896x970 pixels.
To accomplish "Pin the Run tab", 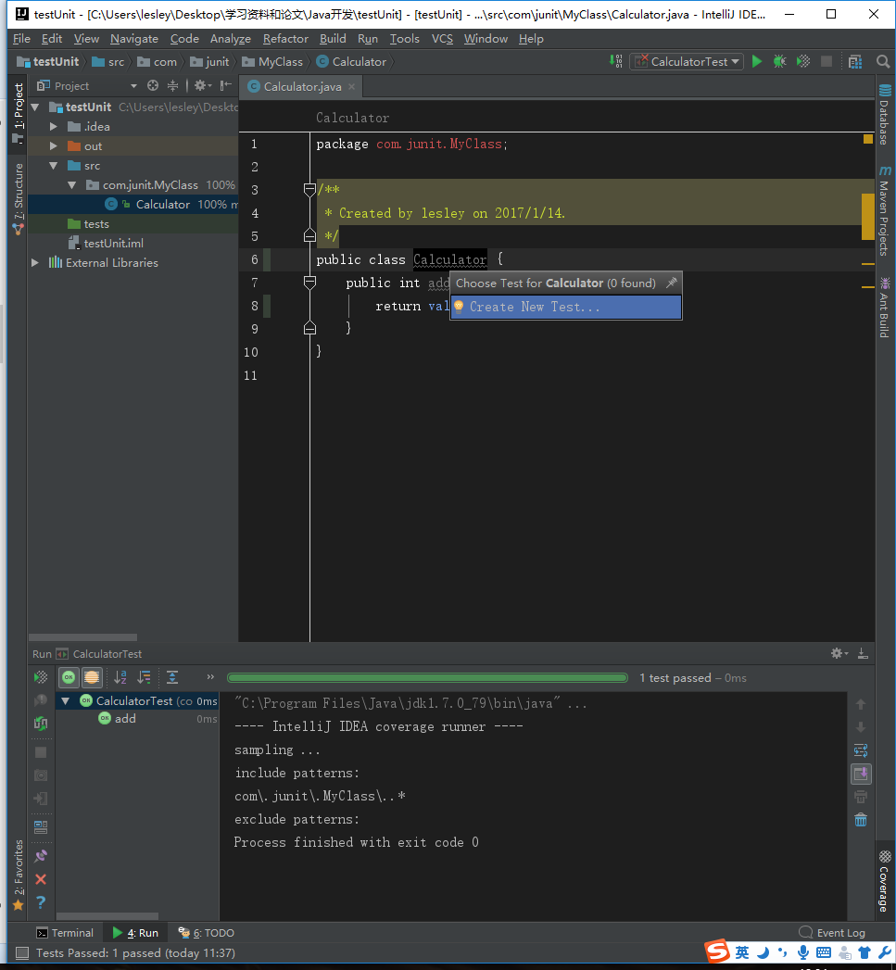I will tap(41, 856).
